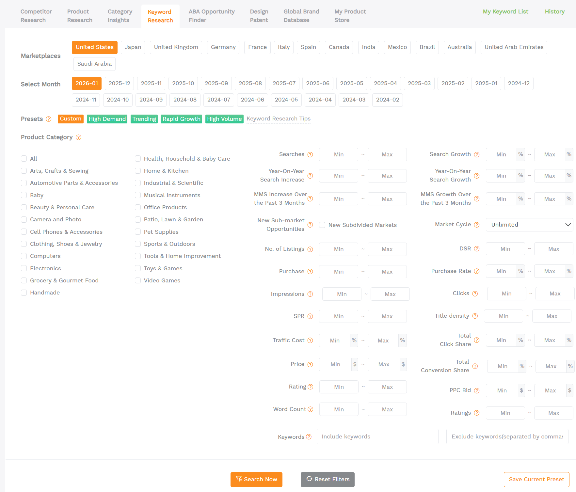Click the Title density help icon
This screenshot has width=576, height=492.
click(x=475, y=316)
